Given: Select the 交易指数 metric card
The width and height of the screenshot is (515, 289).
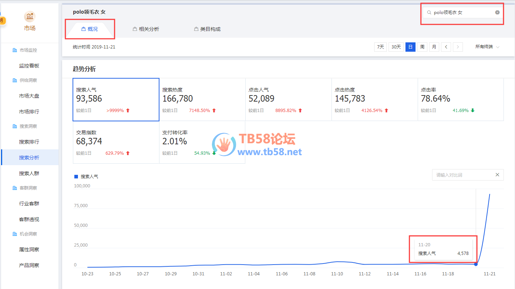Looking at the screenshot, I should [116, 142].
